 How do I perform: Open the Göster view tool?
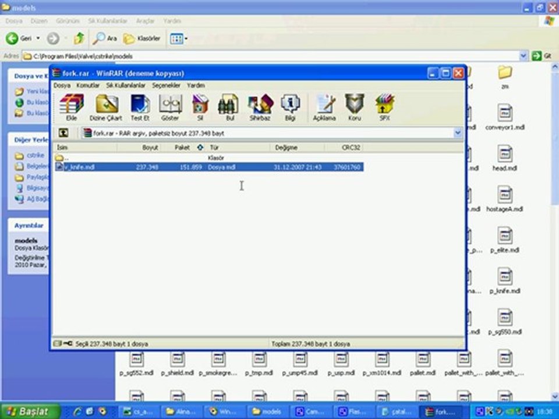tap(170, 107)
